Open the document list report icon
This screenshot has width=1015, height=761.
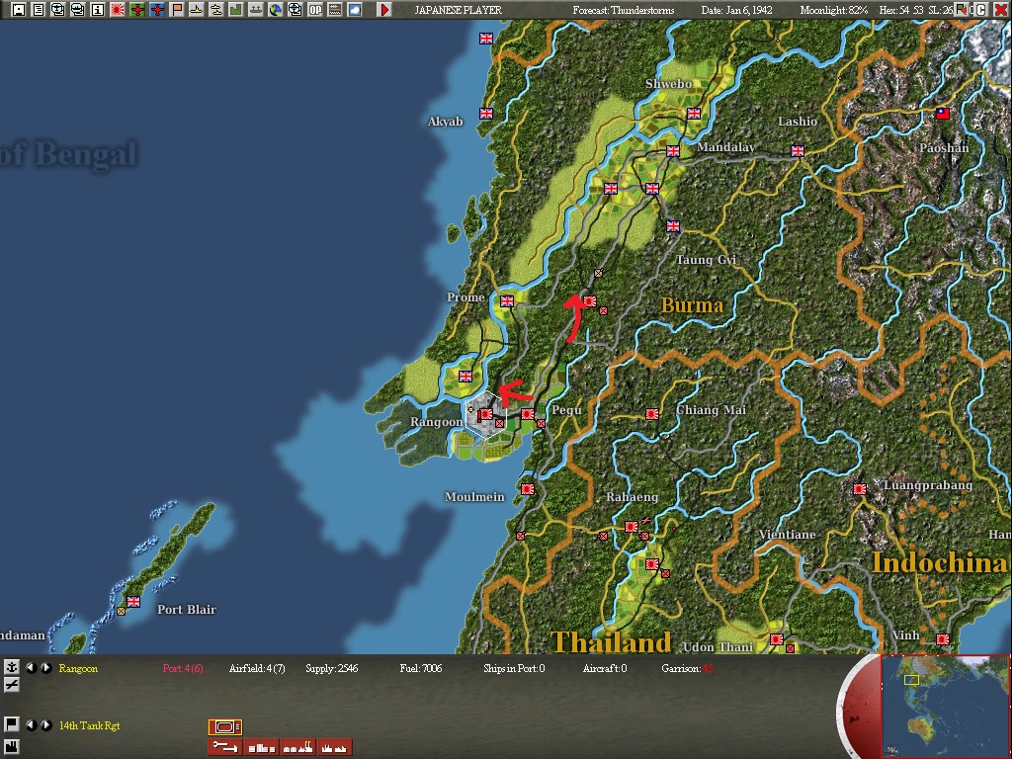tap(39, 10)
